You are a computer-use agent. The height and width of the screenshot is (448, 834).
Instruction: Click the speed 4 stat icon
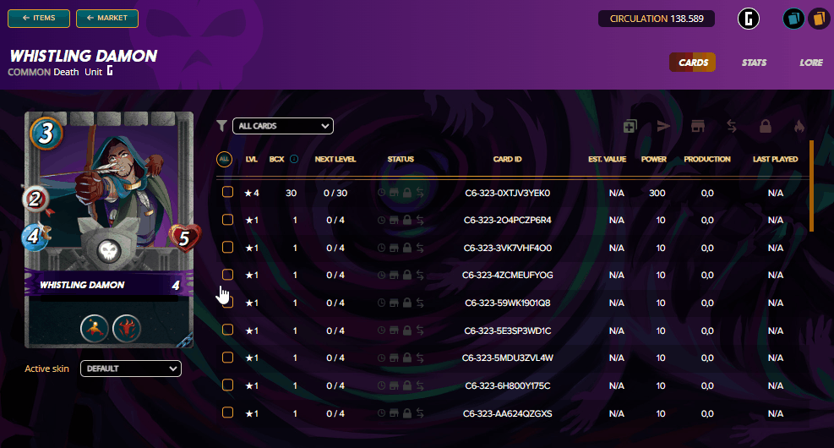[35, 236]
